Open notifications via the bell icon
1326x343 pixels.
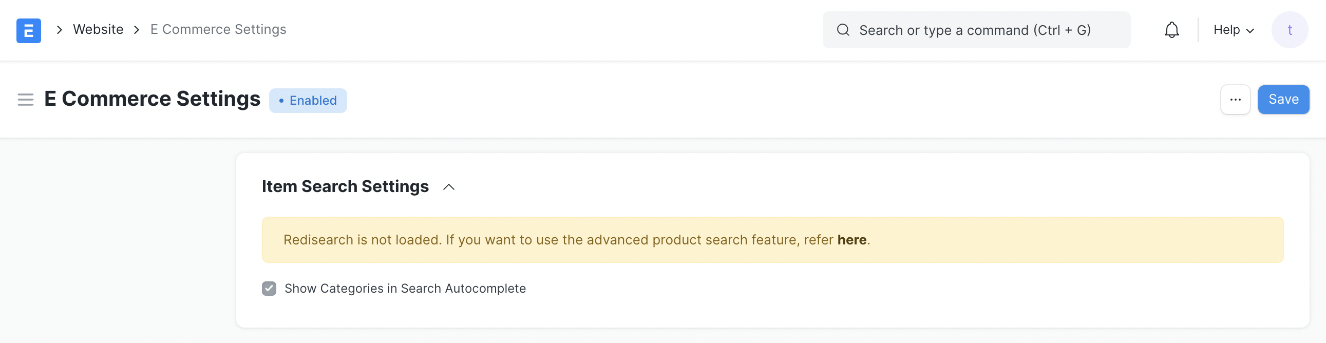tap(1171, 29)
